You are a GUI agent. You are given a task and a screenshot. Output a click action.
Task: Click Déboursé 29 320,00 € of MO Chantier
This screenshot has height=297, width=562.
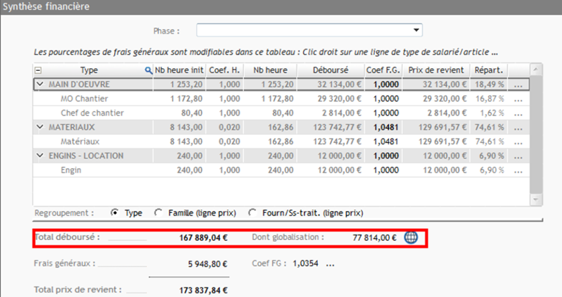point(339,99)
